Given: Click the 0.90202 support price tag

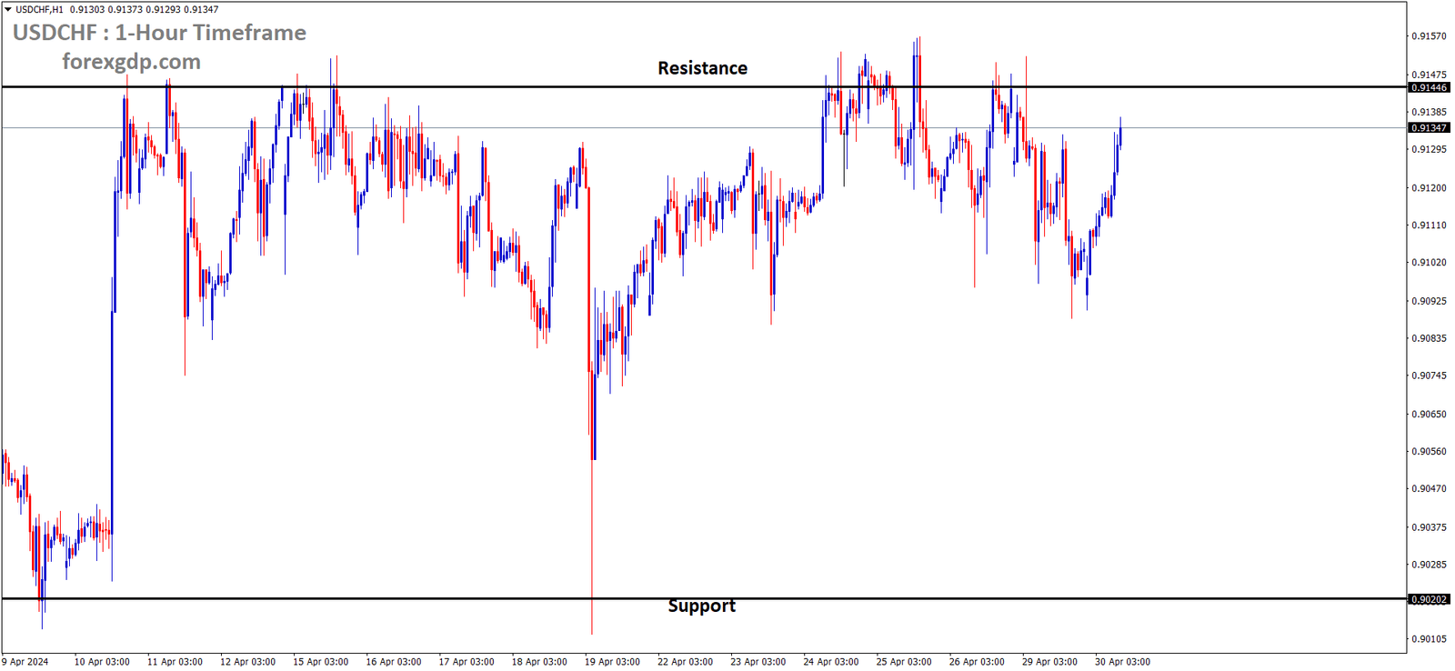Looking at the screenshot, I should [1429, 599].
